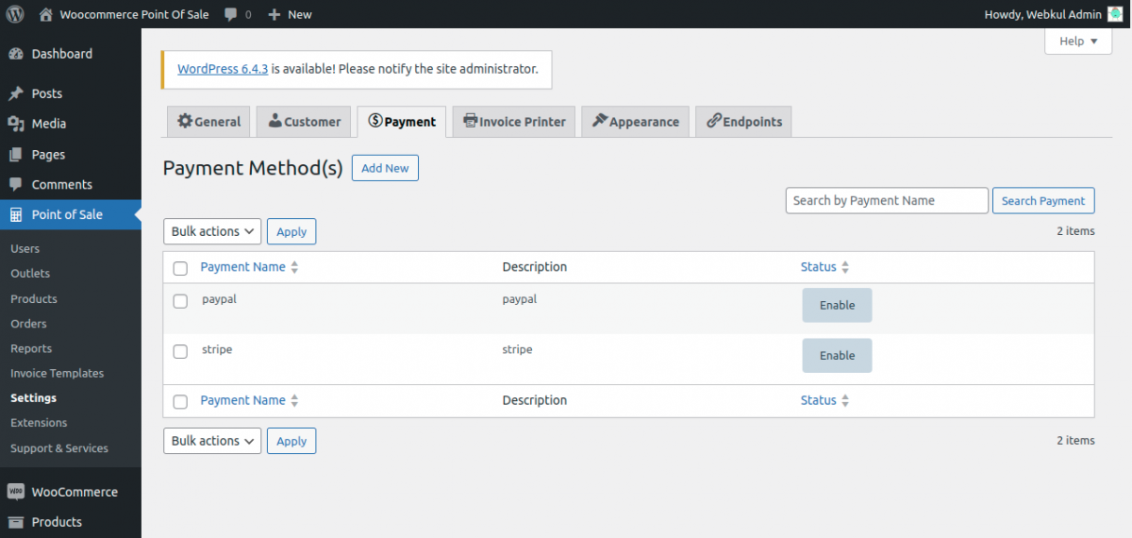This screenshot has width=1132, height=538.
Task: Click the Posts pin icon in sidebar
Action: click(16, 93)
